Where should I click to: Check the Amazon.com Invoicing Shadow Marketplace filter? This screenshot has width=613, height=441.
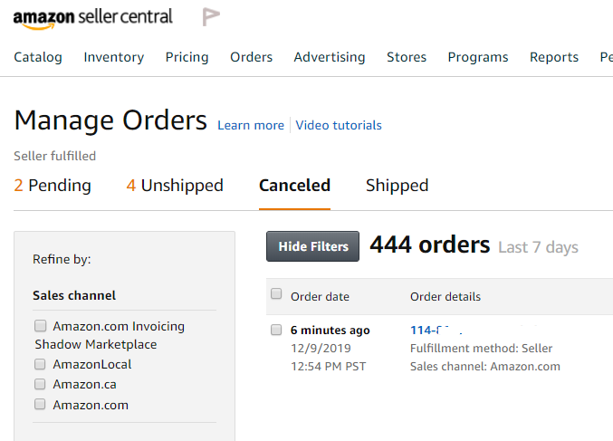pyautogui.click(x=41, y=326)
